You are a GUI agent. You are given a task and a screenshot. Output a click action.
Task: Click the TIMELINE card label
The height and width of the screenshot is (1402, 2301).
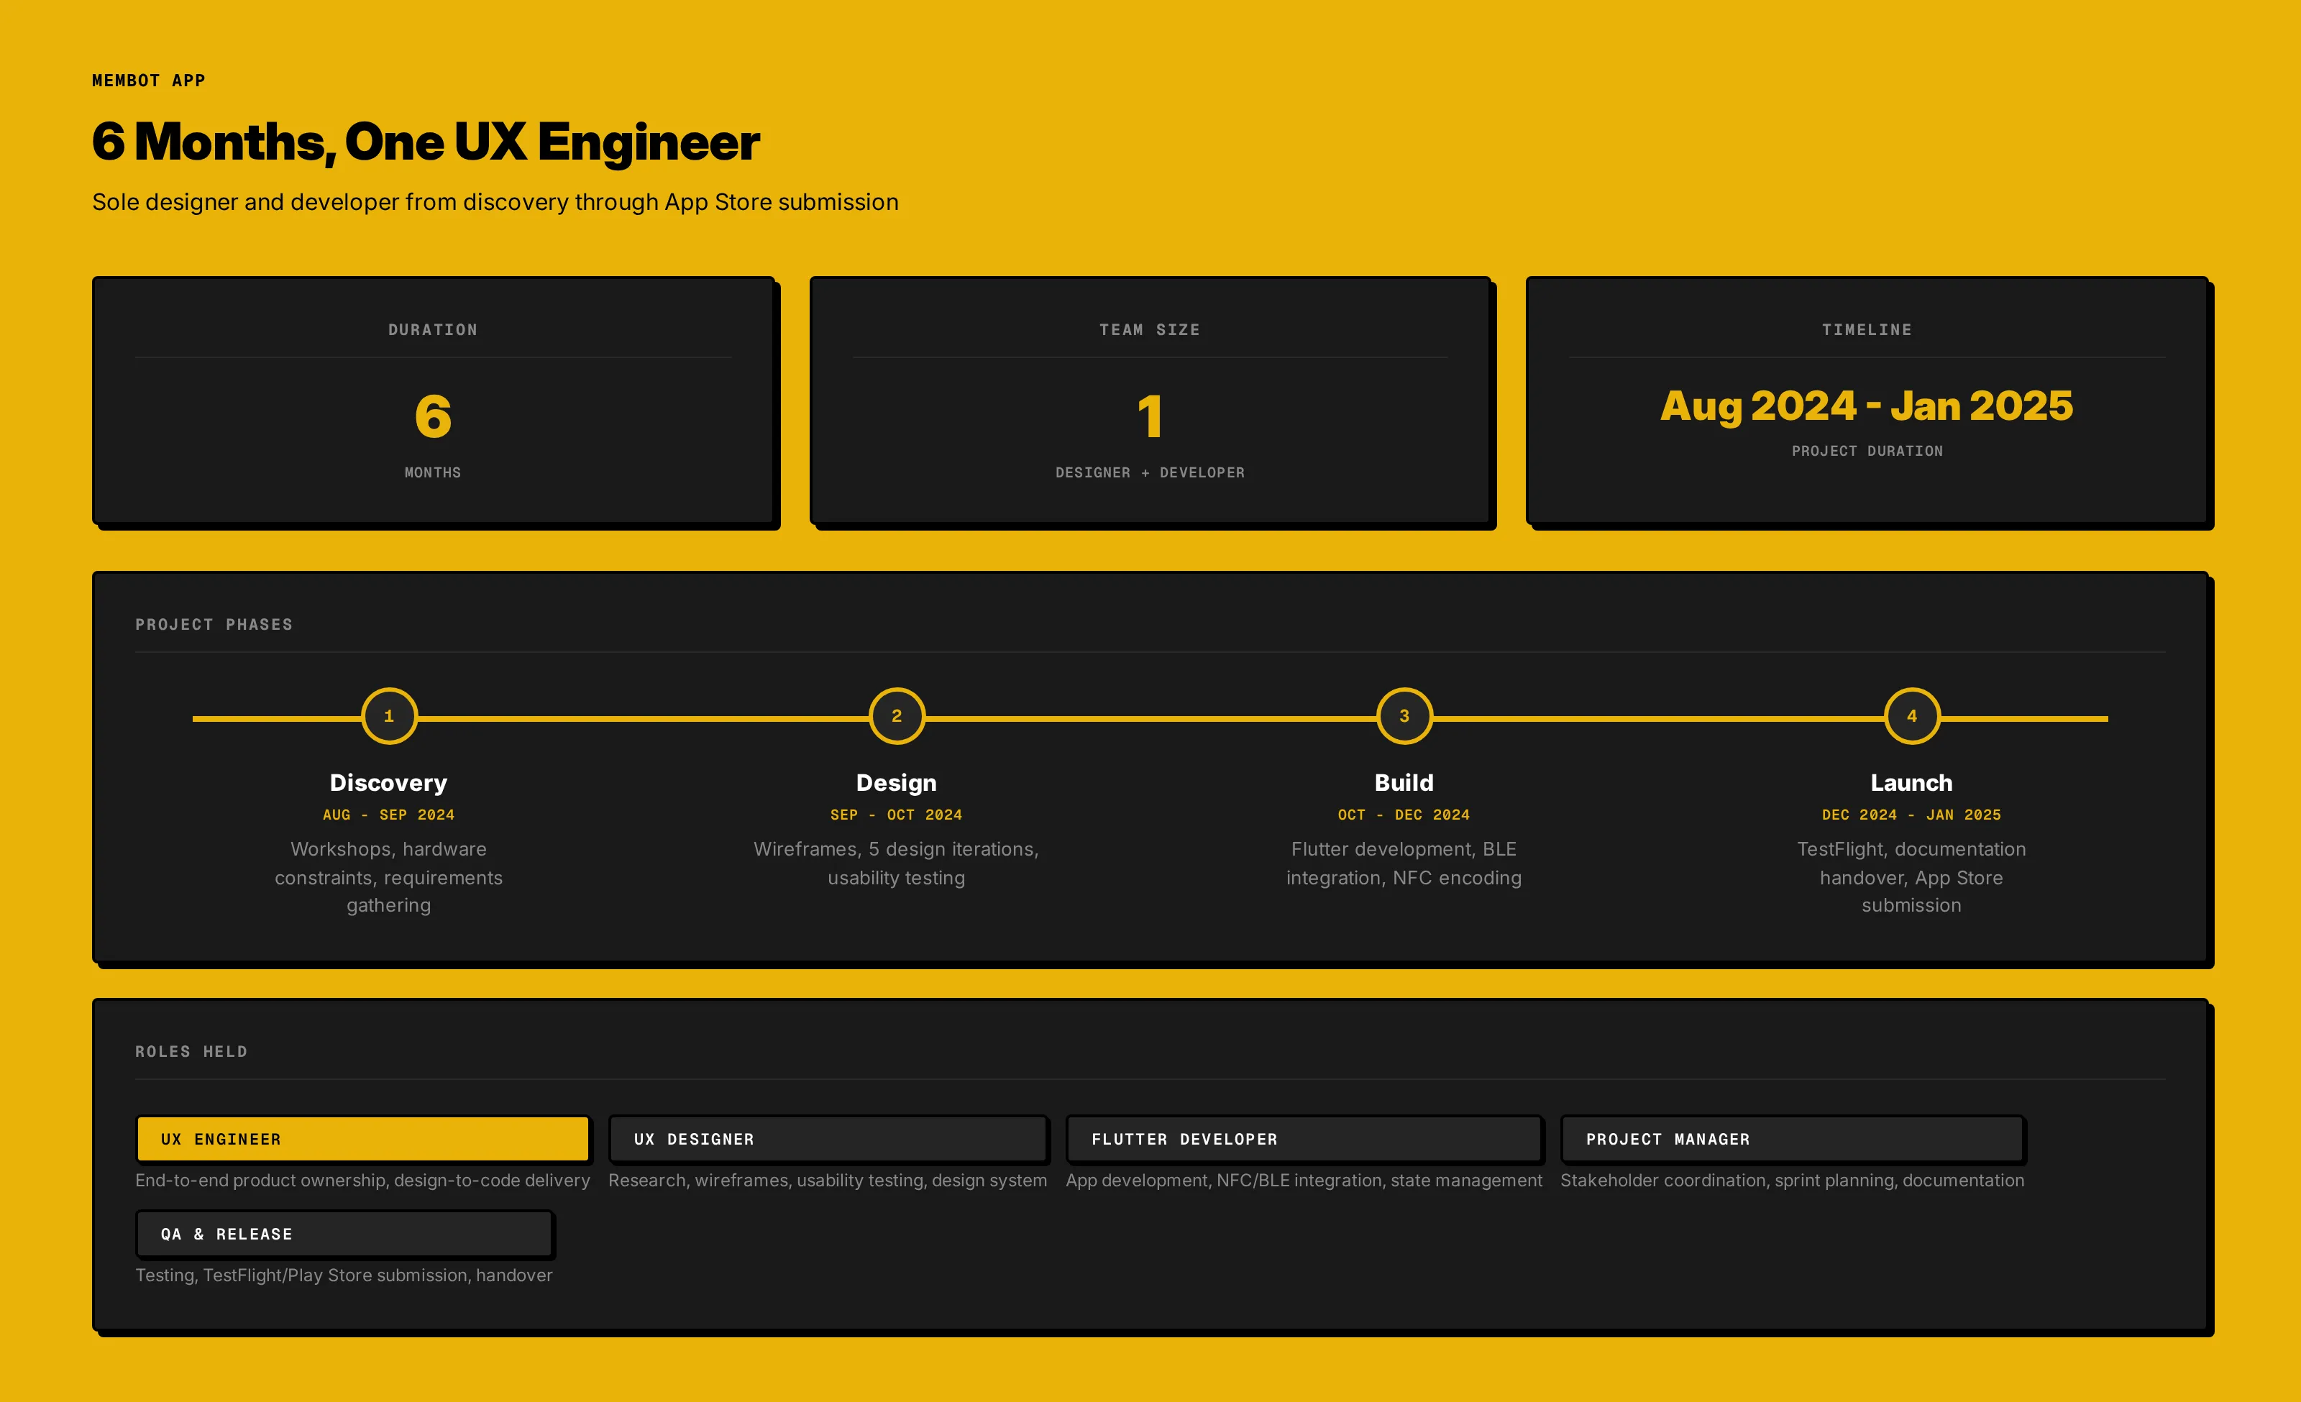(1867, 329)
